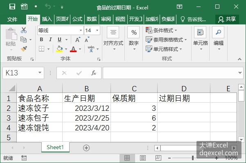This screenshot has height=163, width=246.
Task: Switch to the 审阅 tab
Action: point(106,19)
